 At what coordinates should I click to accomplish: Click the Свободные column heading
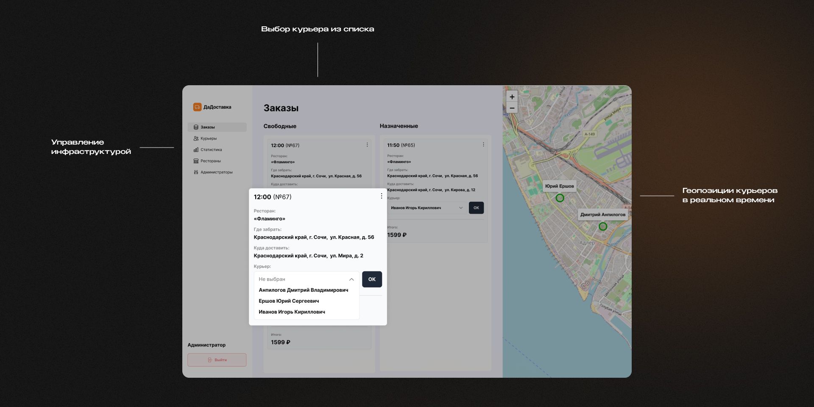280,126
